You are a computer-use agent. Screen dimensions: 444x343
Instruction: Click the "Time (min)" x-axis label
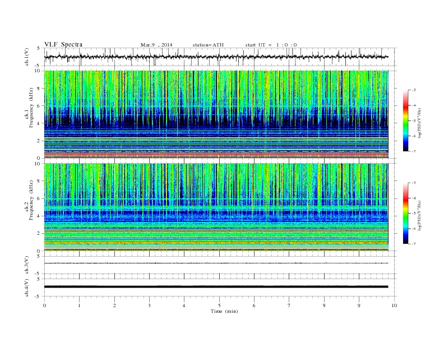coord(224,311)
